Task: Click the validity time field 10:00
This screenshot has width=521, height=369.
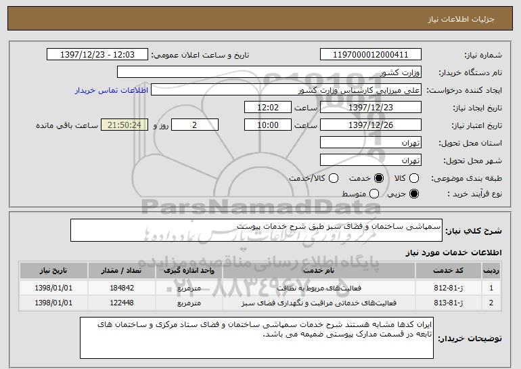Action: click(268, 125)
